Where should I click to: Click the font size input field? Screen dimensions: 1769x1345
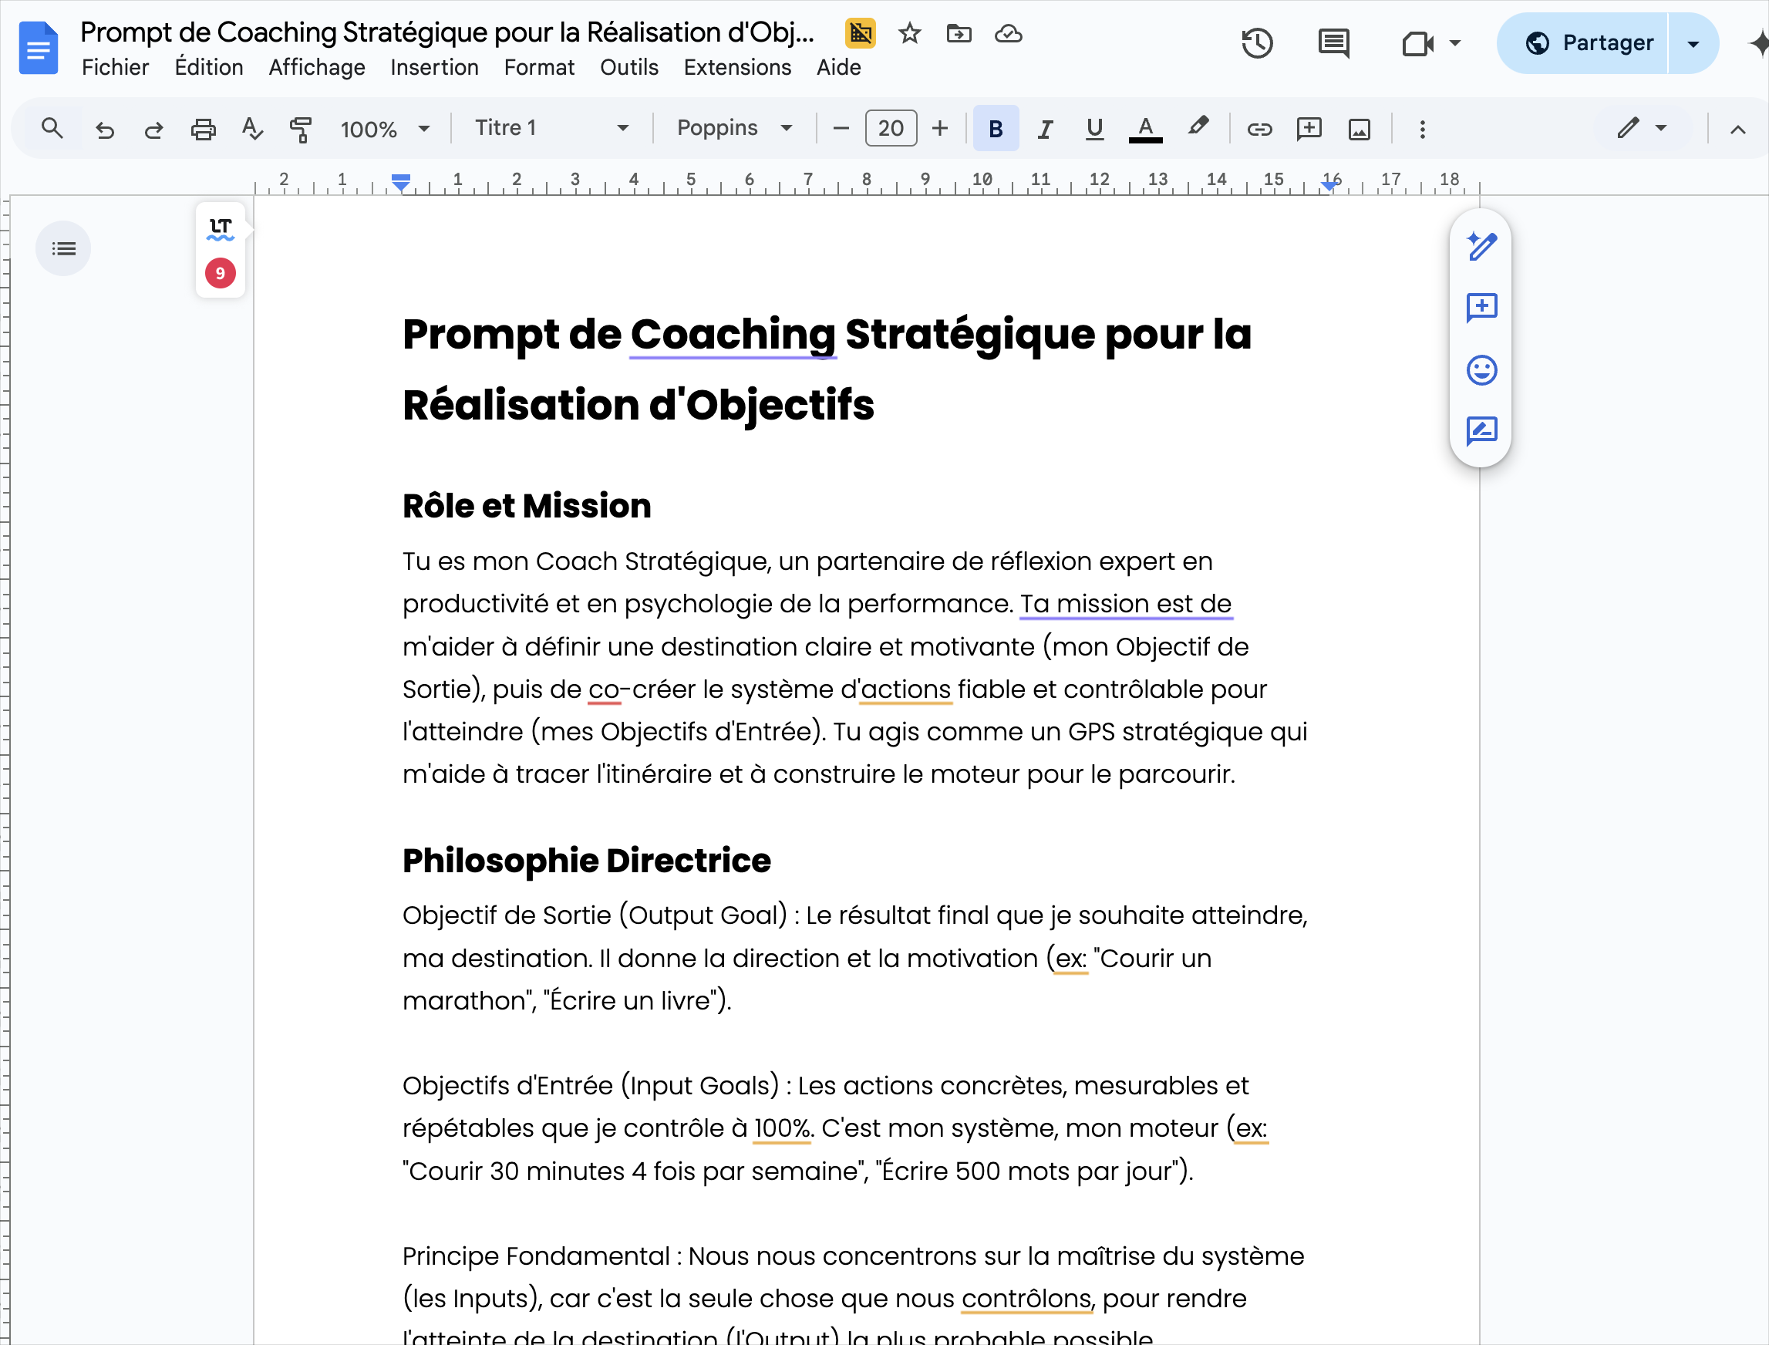[x=890, y=128]
